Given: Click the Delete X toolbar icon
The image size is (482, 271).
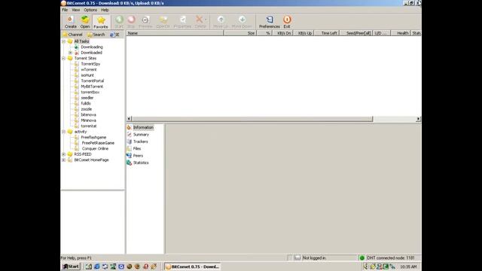Looking at the screenshot, I should (x=199, y=22).
